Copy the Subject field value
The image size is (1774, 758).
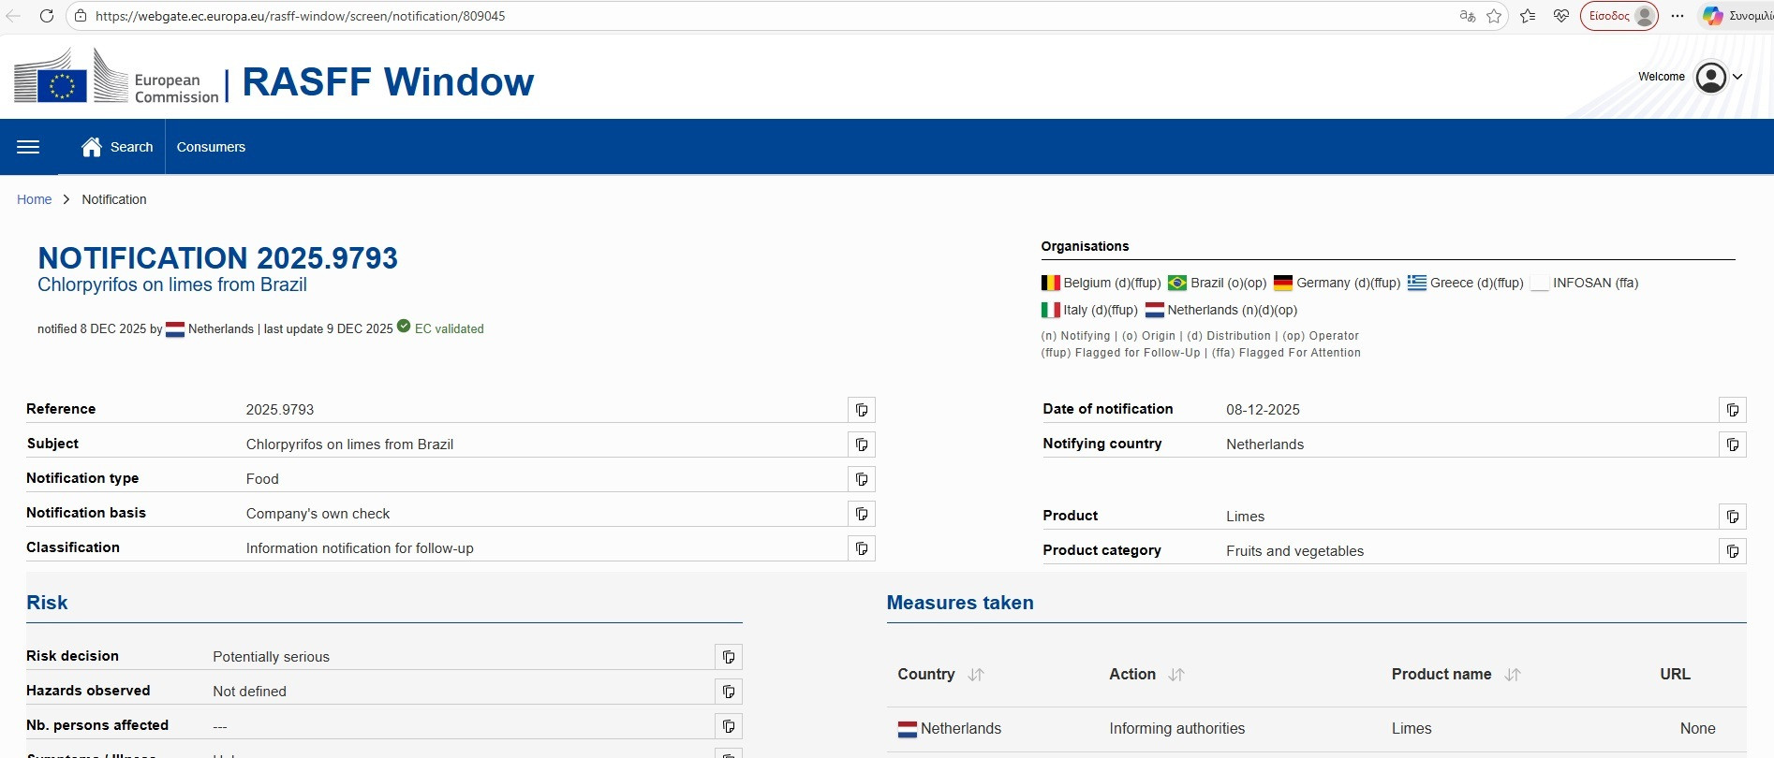coord(861,445)
